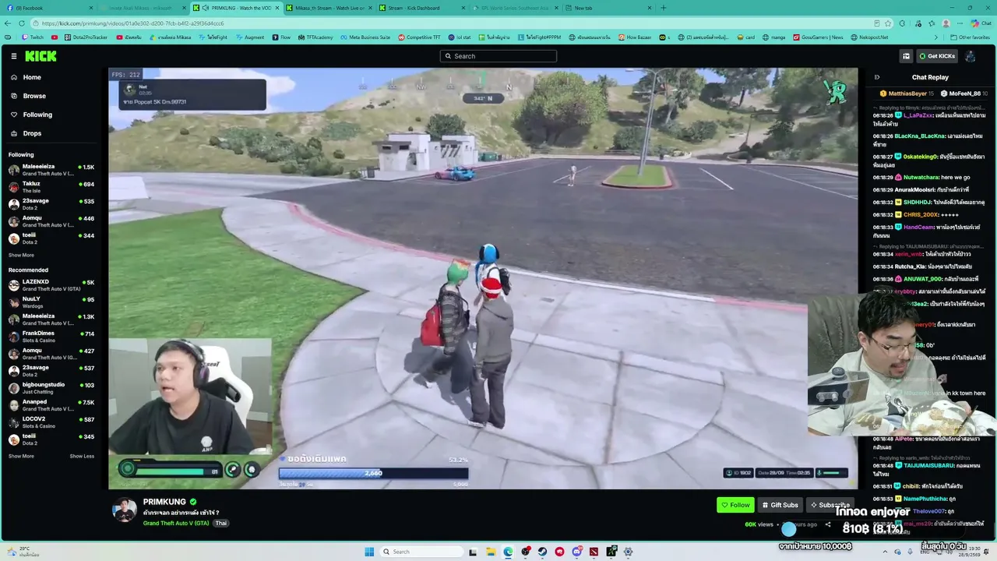Switch to the New tab browser tab
The image size is (997, 561).
[x=608, y=8]
